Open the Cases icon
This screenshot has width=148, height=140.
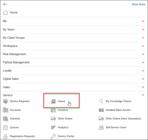[53, 101]
